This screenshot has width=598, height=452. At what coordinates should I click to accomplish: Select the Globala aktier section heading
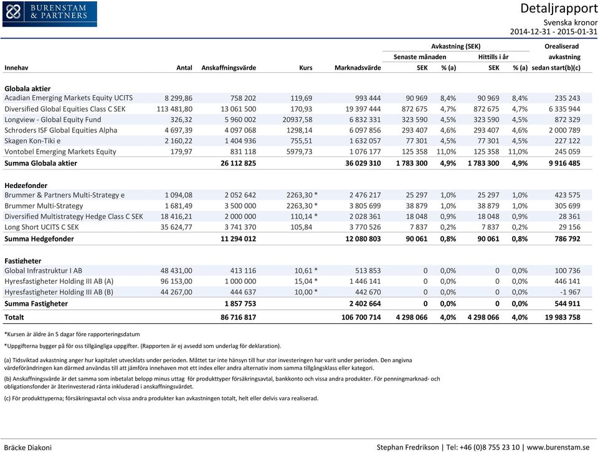(27, 88)
